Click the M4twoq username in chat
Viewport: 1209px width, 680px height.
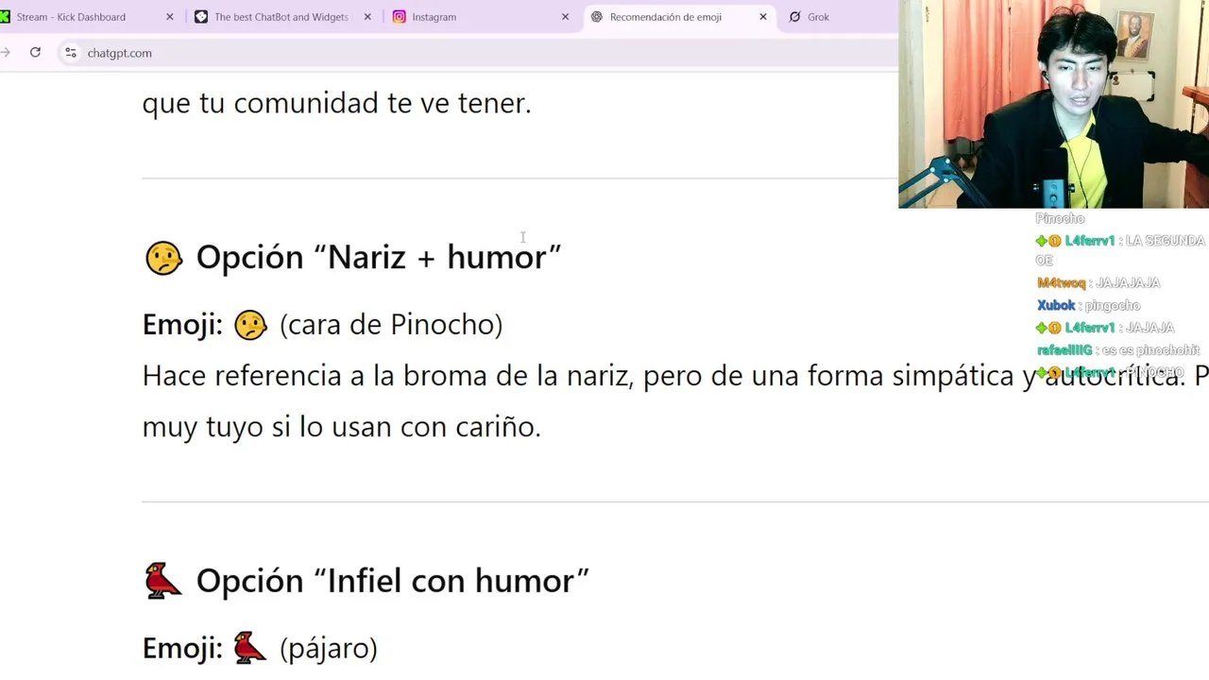point(1061,282)
